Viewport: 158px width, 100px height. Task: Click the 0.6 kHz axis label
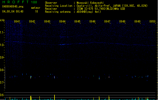[2, 95]
